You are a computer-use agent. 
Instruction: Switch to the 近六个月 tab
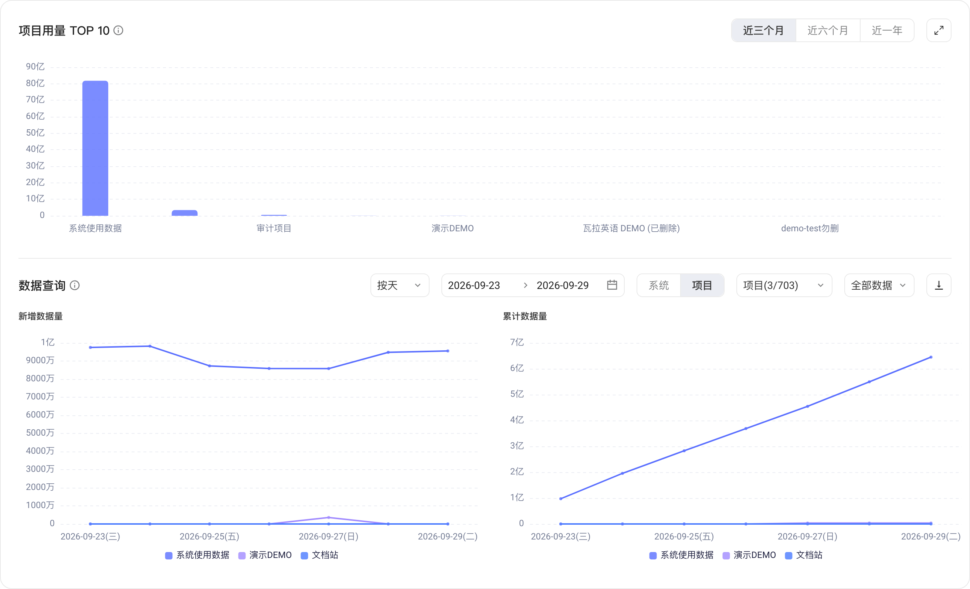827,30
